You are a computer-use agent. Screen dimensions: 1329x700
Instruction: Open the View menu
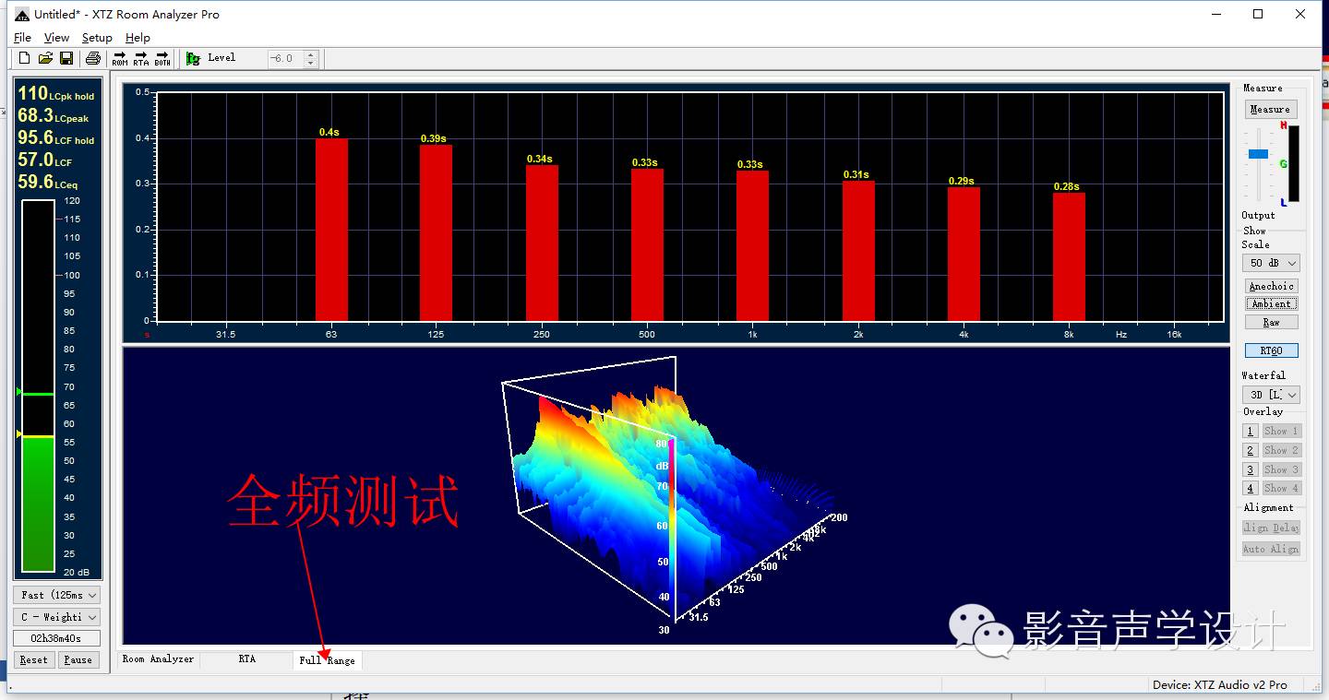pyautogui.click(x=56, y=38)
